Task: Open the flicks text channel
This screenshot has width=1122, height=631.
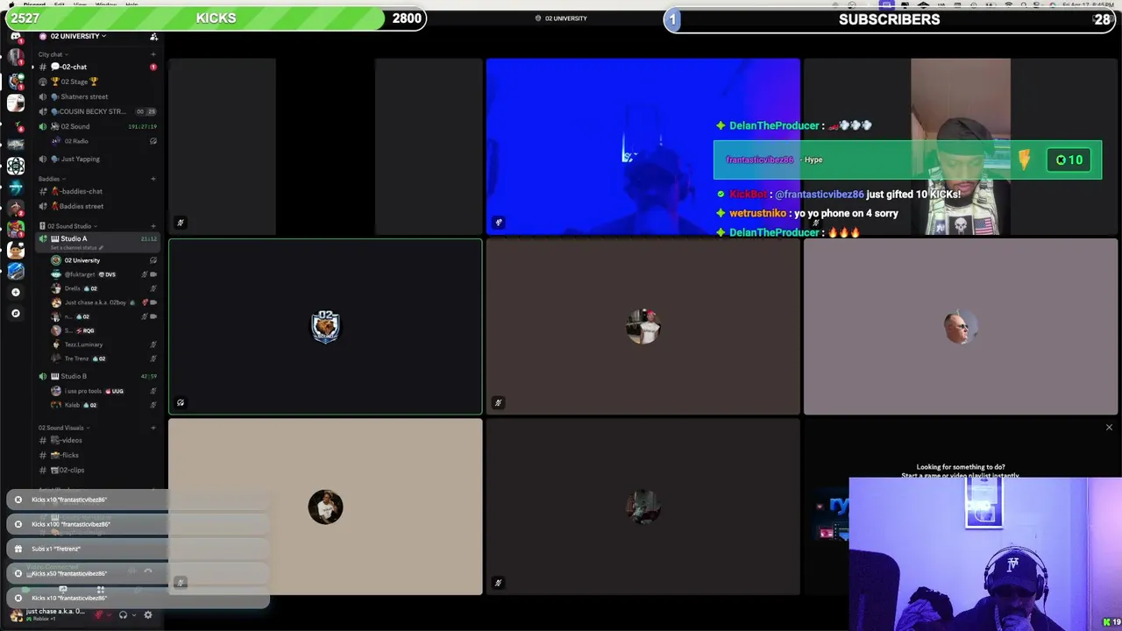Action: (96, 455)
